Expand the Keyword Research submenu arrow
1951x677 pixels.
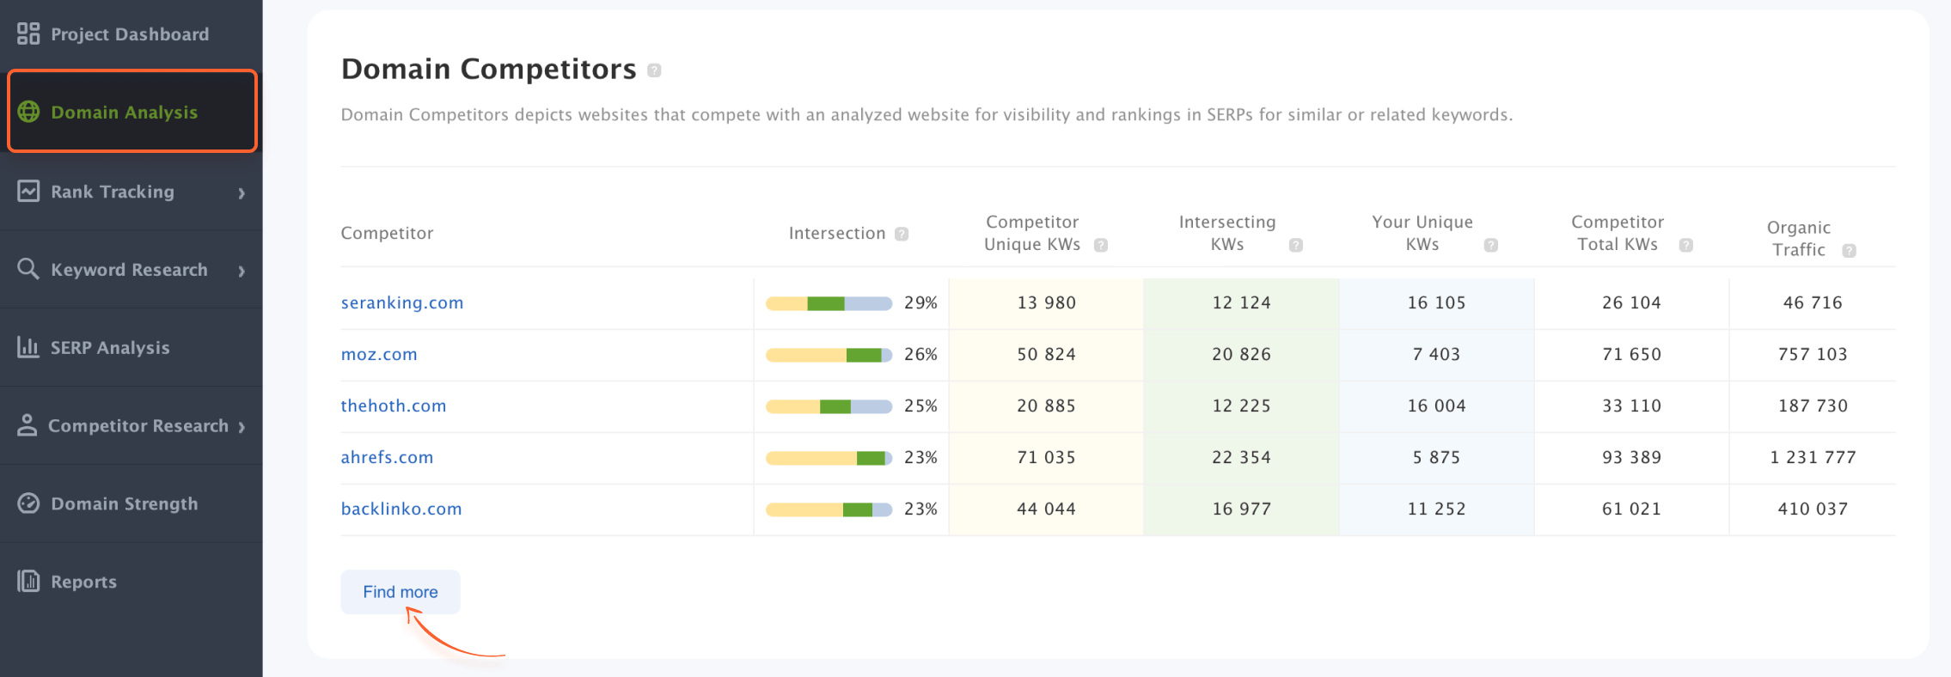(242, 271)
